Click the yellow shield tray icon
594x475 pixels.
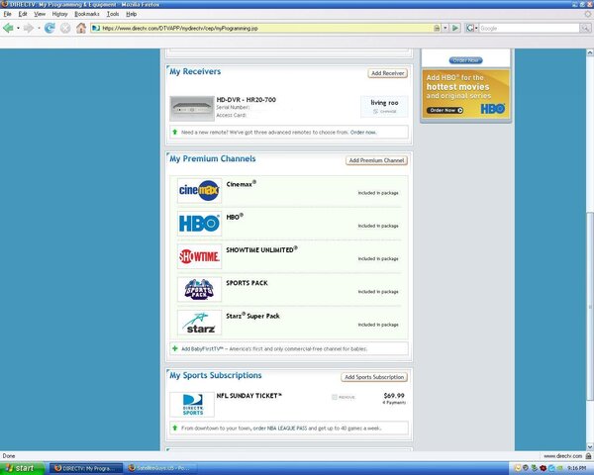(518, 468)
